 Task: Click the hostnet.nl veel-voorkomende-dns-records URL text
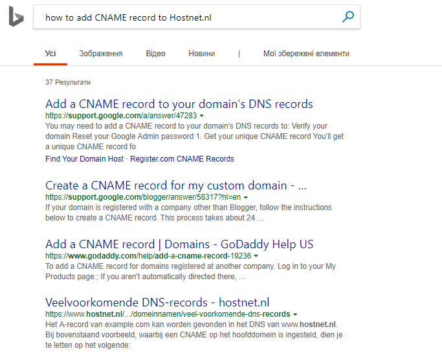[x=168, y=314]
